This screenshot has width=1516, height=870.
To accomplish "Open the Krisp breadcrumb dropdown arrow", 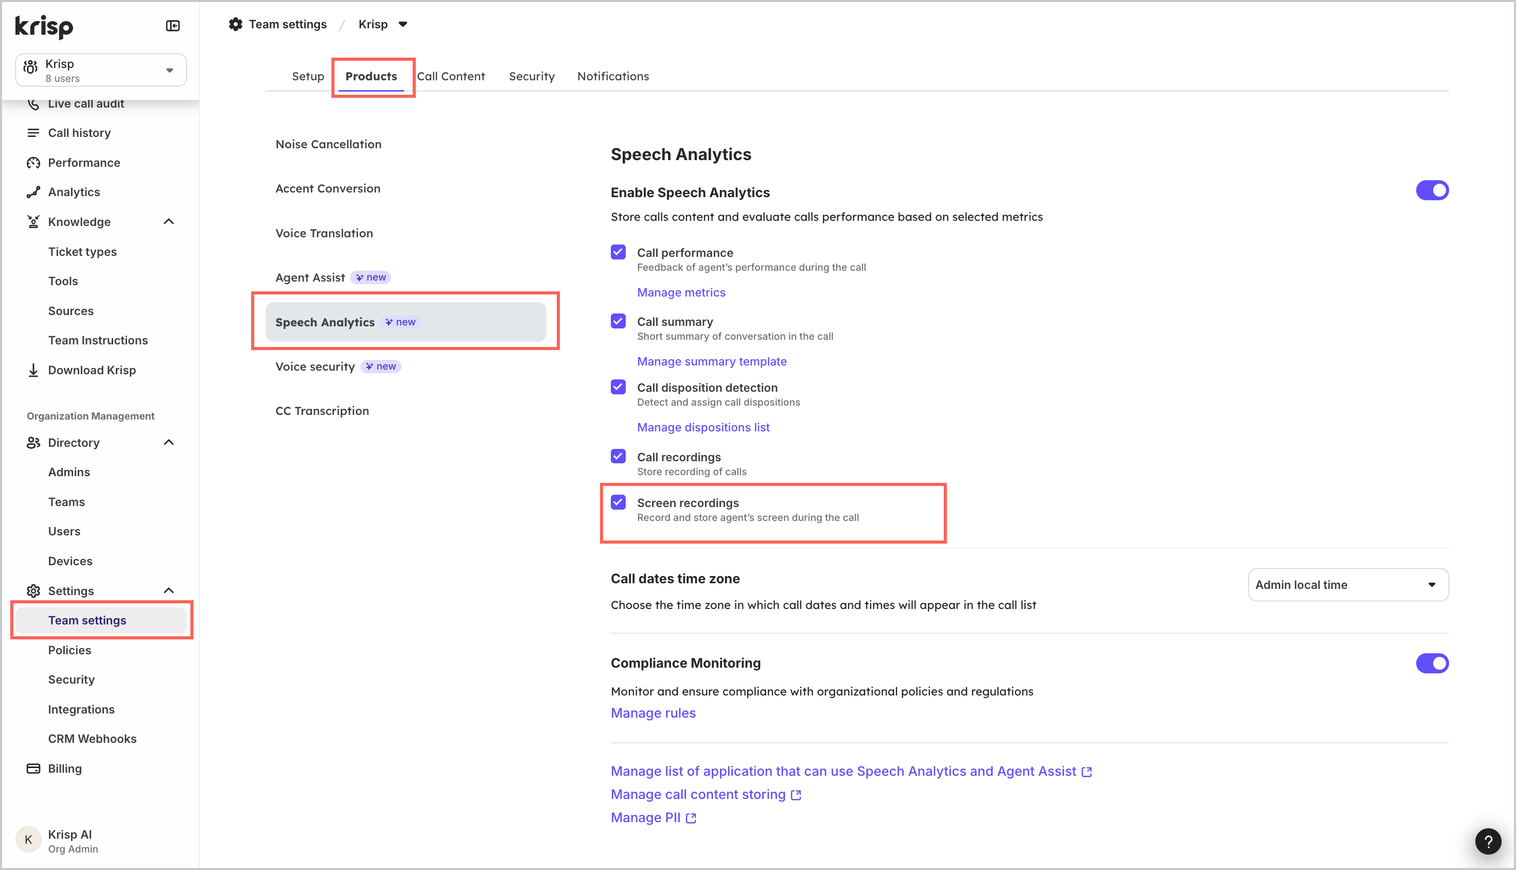I will coord(402,25).
